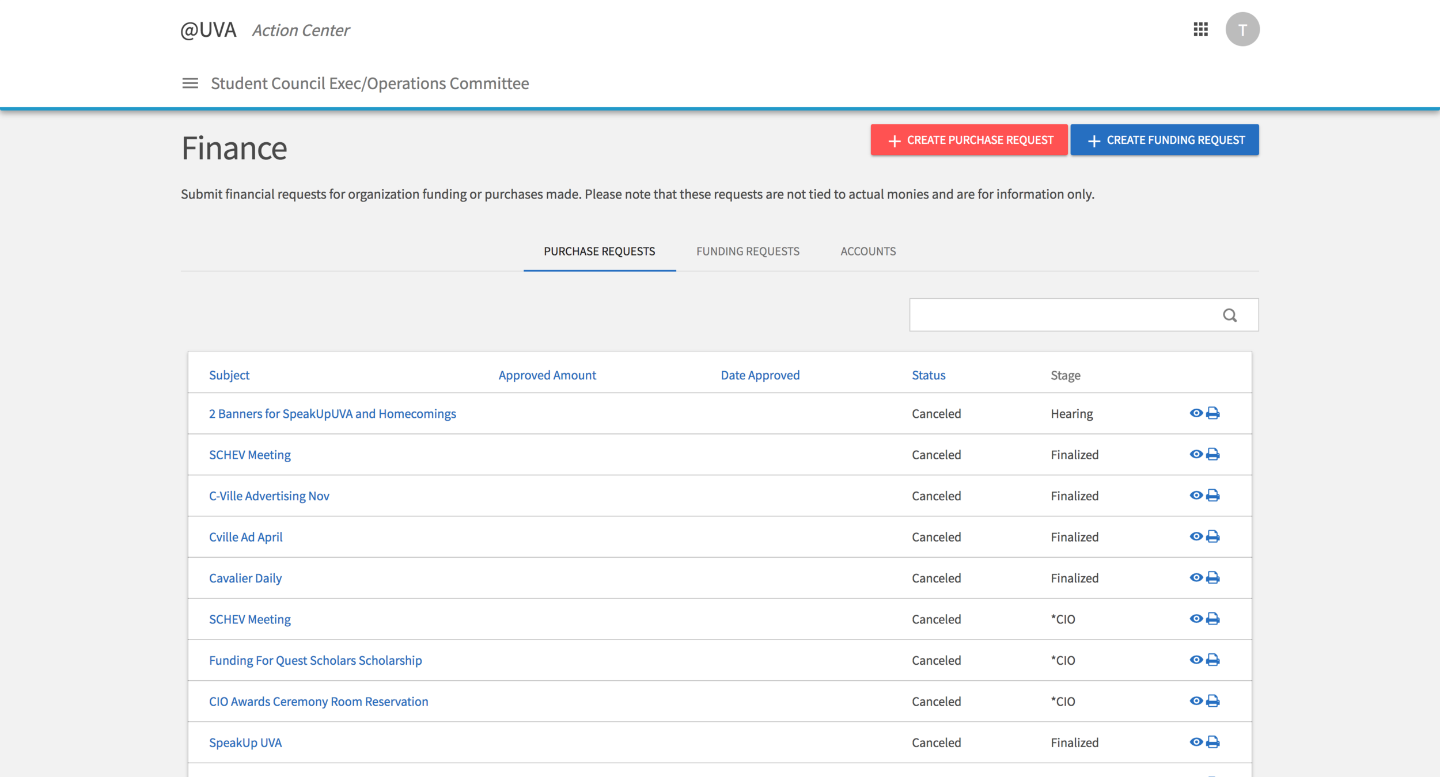This screenshot has width=1440, height=777.
Task: Click the Stage column header
Action: 1066,375
